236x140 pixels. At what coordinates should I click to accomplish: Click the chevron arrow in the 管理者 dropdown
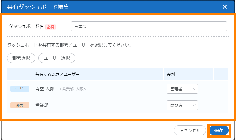pyautogui.click(x=194, y=89)
